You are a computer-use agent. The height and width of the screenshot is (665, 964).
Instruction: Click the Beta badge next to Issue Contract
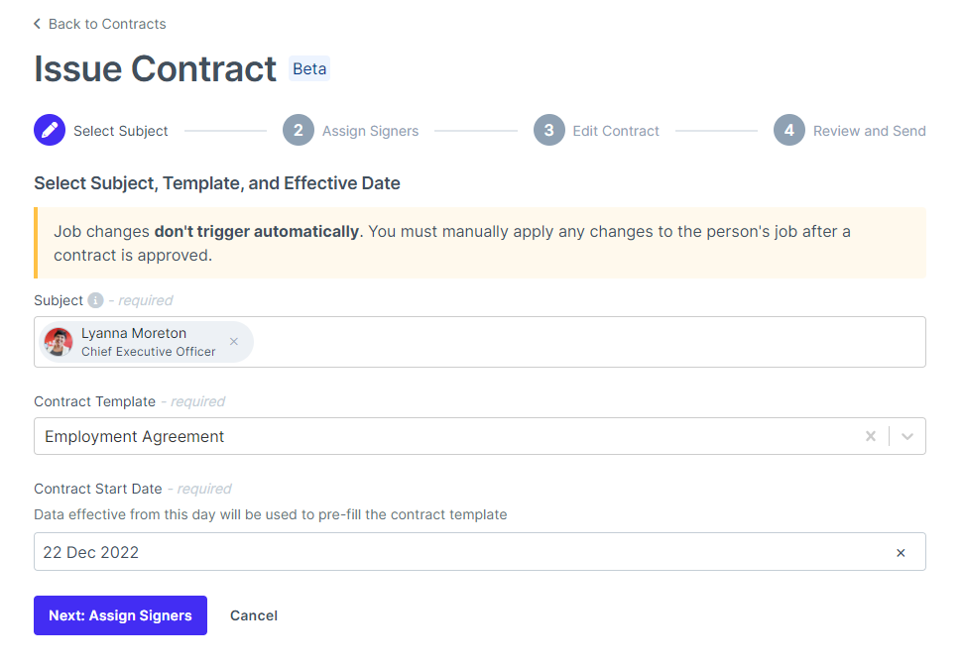click(x=308, y=68)
